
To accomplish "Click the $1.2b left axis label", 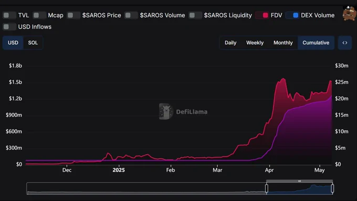I will 15,99.
